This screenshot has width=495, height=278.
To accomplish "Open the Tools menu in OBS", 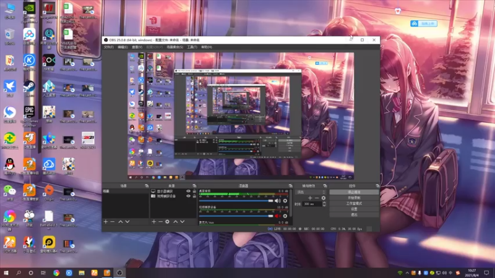I will 192,47.
